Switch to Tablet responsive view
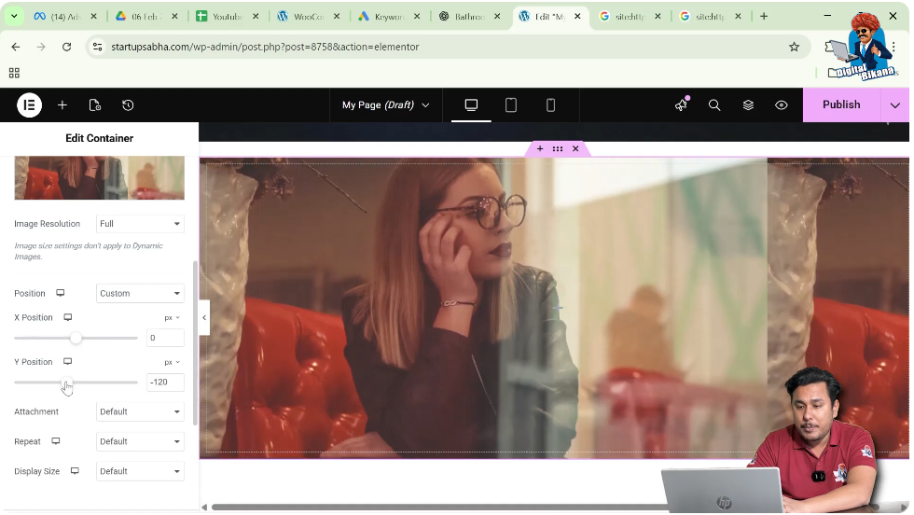This screenshot has height=515, width=914. pos(511,105)
